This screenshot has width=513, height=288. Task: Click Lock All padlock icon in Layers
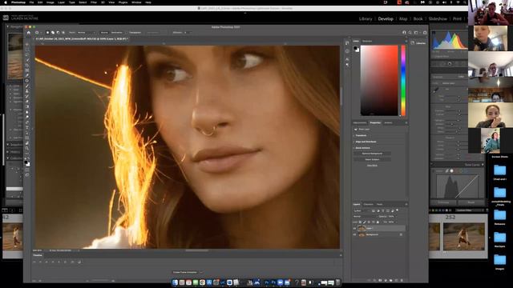(378, 222)
